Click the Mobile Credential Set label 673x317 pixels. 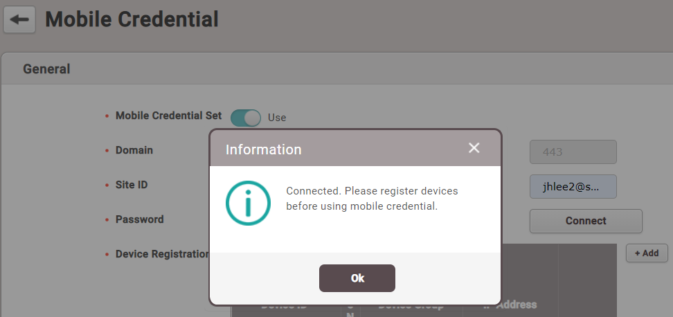(x=168, y=116)
